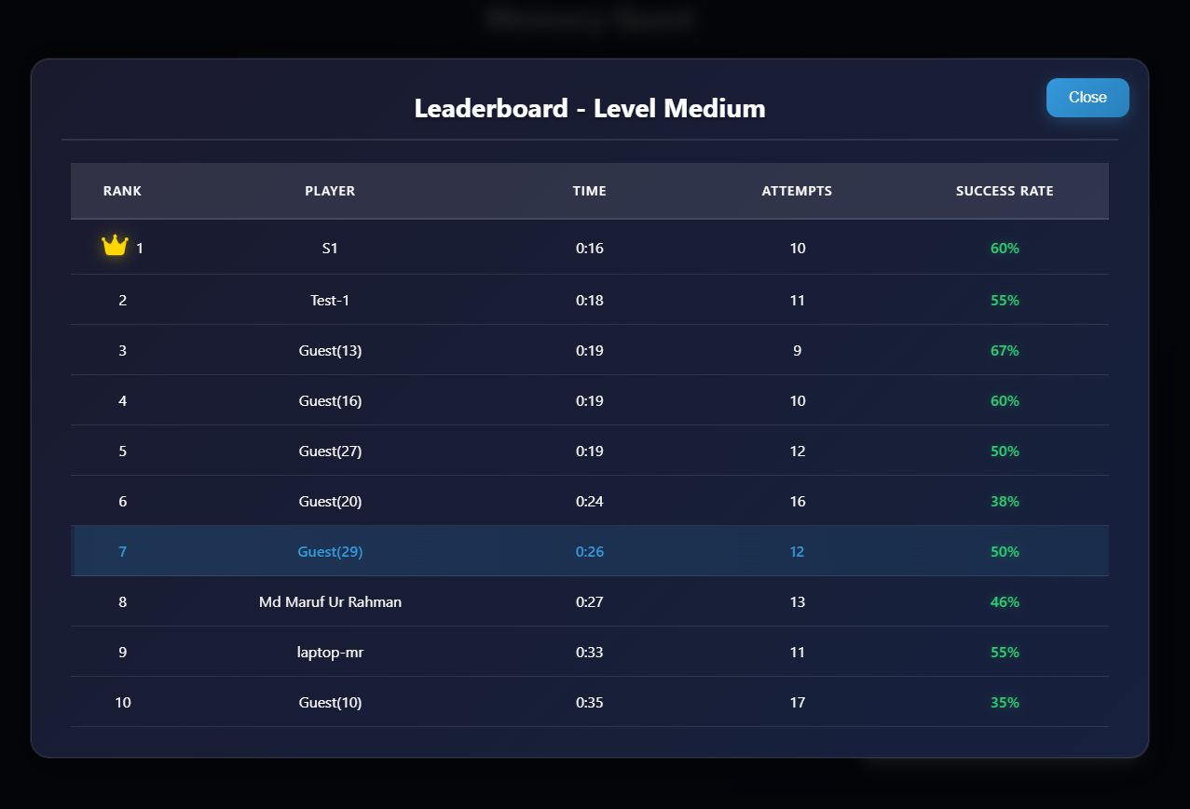This screenshot has height=809, width=1190.
Task: Select highlighted player Guest(29)
Action: click(x=330, y=552)
